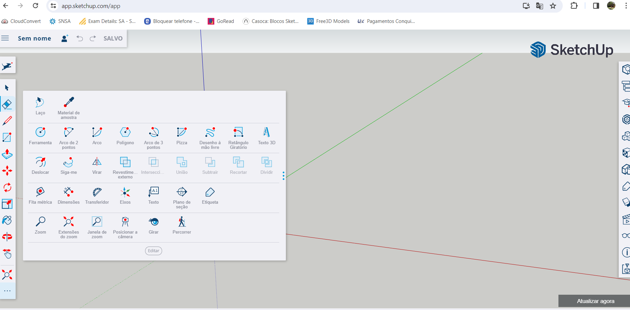Select the Push/Pull tool in sidebar
Screen dimensions: 630x310
pos(7,154)
